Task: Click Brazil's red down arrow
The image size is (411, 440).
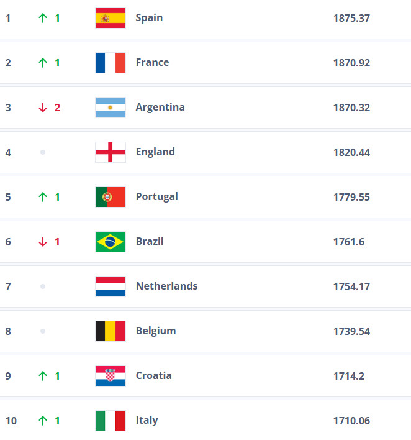Action: point(43,242)
